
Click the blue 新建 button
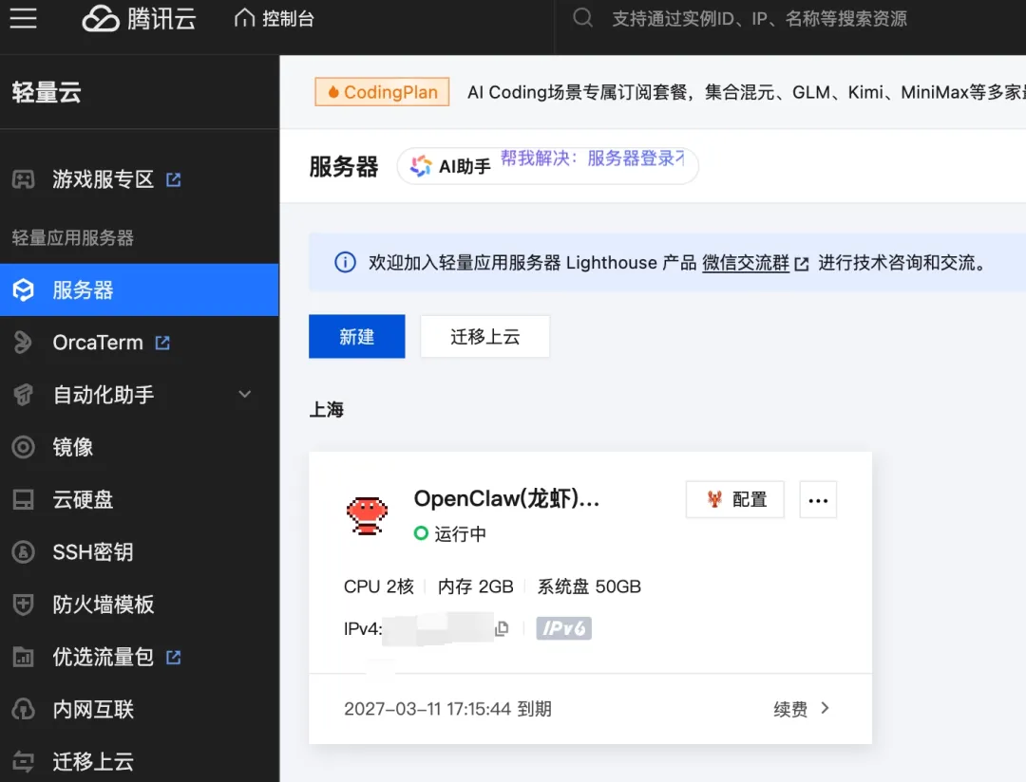coord(356,336)
